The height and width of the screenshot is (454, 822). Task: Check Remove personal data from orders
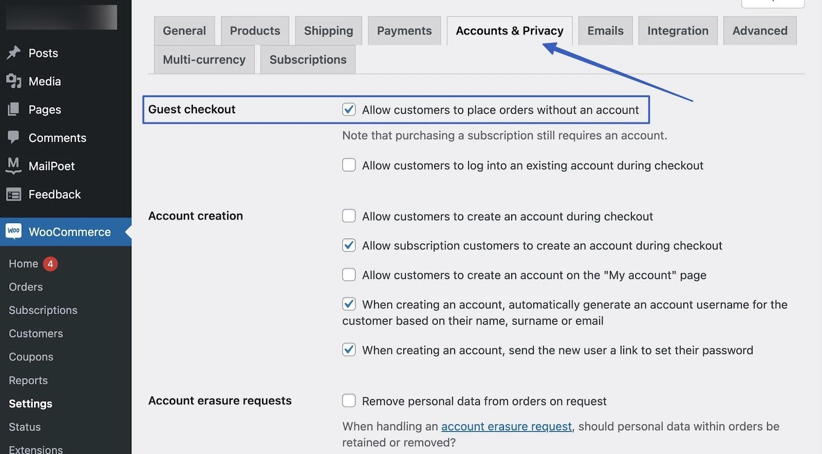349,401
